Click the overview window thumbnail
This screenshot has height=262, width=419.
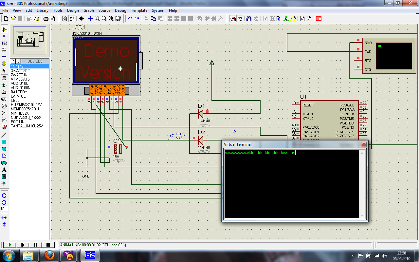(30, 40)
